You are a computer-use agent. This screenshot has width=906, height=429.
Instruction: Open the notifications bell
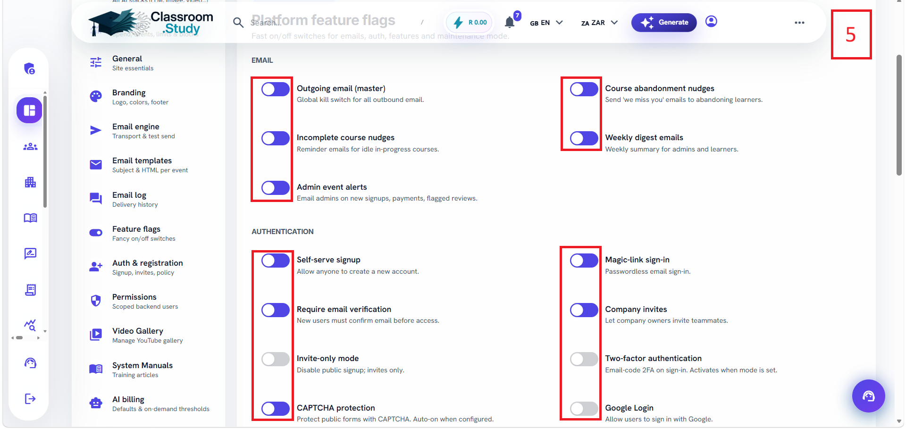pos(510,22)
